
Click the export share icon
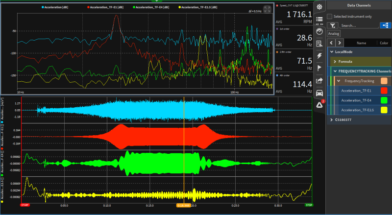click(x=319, y=81)
